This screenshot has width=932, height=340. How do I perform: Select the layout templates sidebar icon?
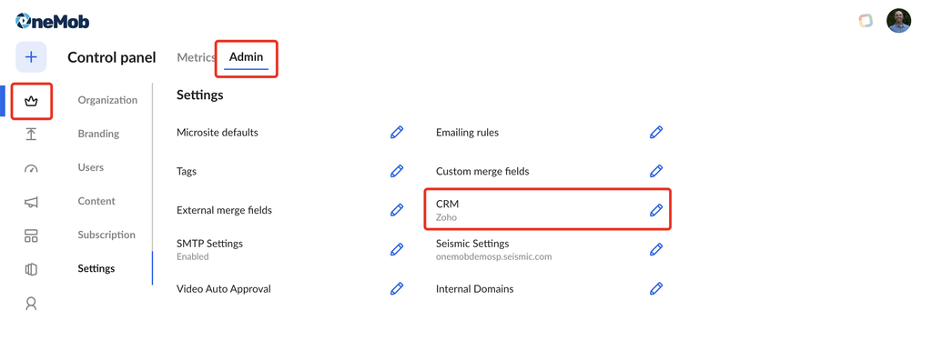[31, 235]
